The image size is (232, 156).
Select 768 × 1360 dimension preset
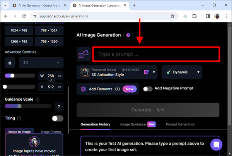pos(49,42)
